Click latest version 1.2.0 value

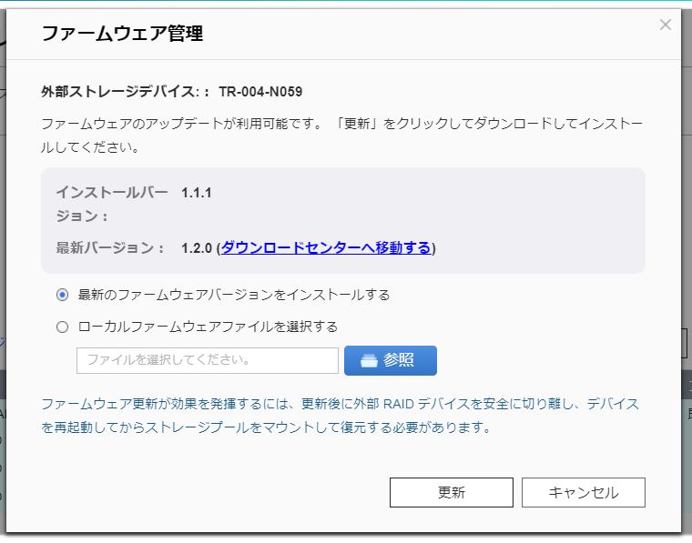click(x=197, y=248)
